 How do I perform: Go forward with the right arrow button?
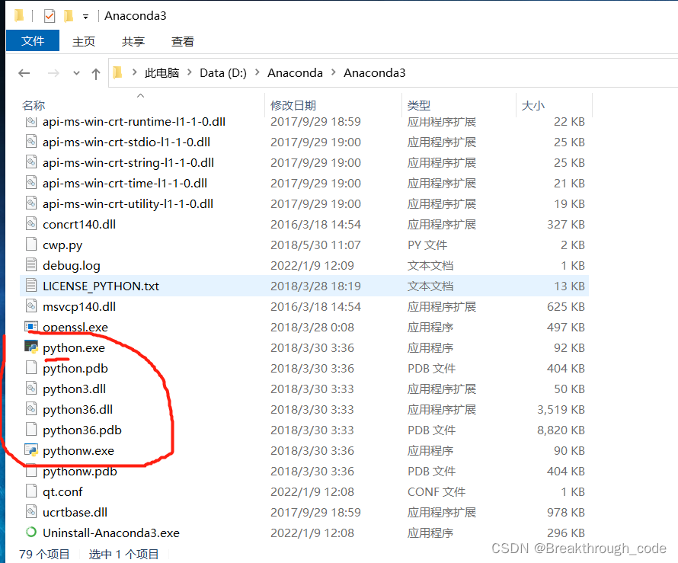[53, 73]
